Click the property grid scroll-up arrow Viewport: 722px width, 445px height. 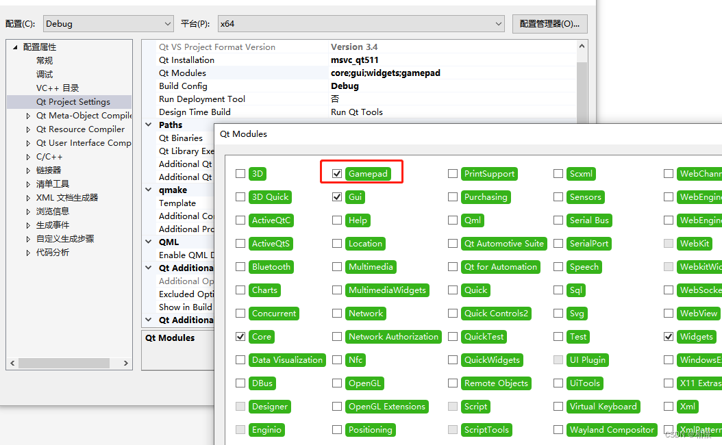[582, 46]
